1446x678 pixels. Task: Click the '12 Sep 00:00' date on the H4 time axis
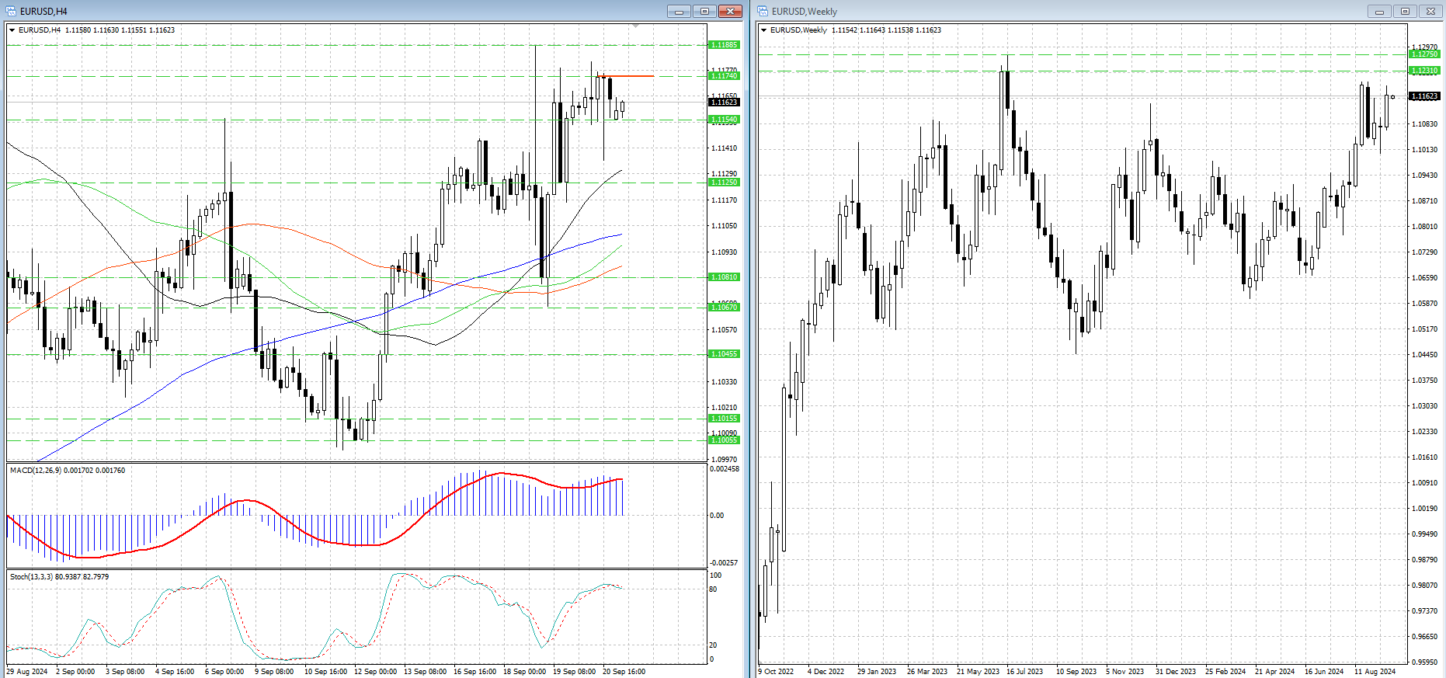(x=376, y=672)
